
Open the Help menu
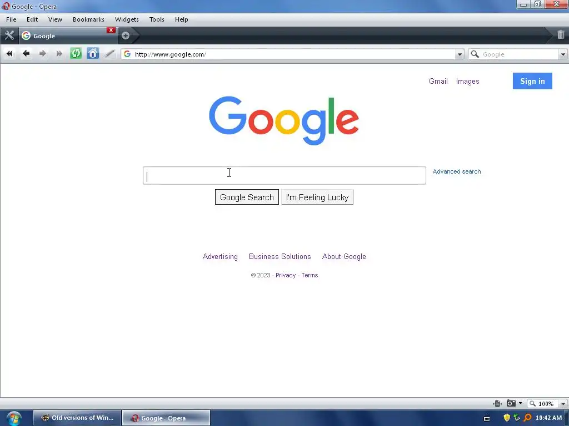(182, 19)
